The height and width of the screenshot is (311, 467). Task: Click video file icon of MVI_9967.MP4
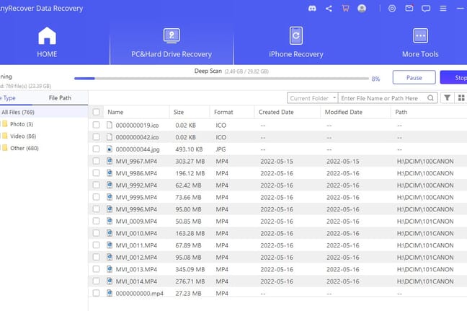110,161
